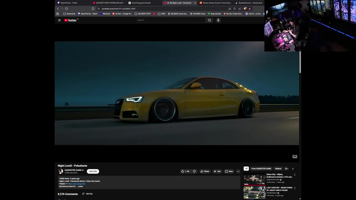Focus the YouTube search field
The height and width of the screenshot is (200, 356).
tap(170, 20)
